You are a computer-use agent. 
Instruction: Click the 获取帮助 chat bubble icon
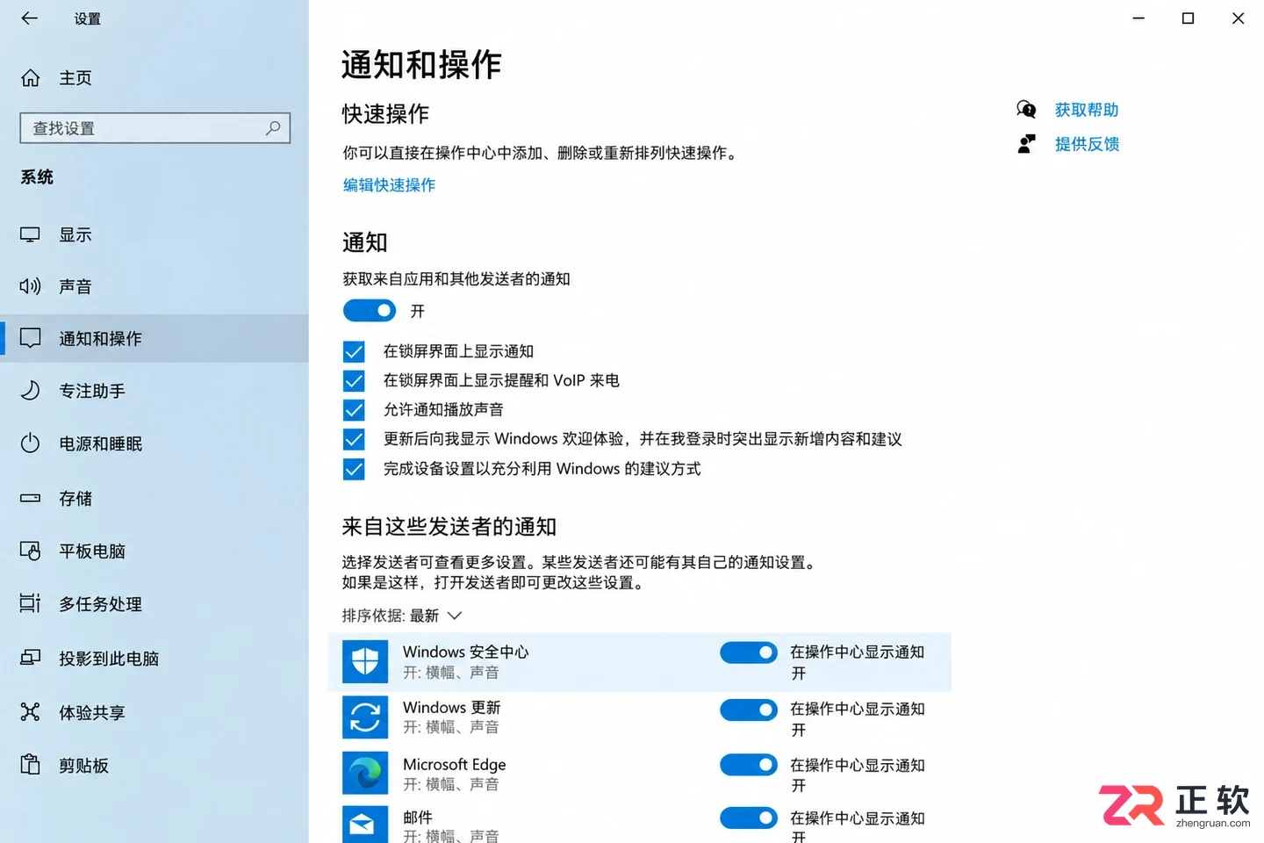pyautogui.click(x=1026, y=110)
